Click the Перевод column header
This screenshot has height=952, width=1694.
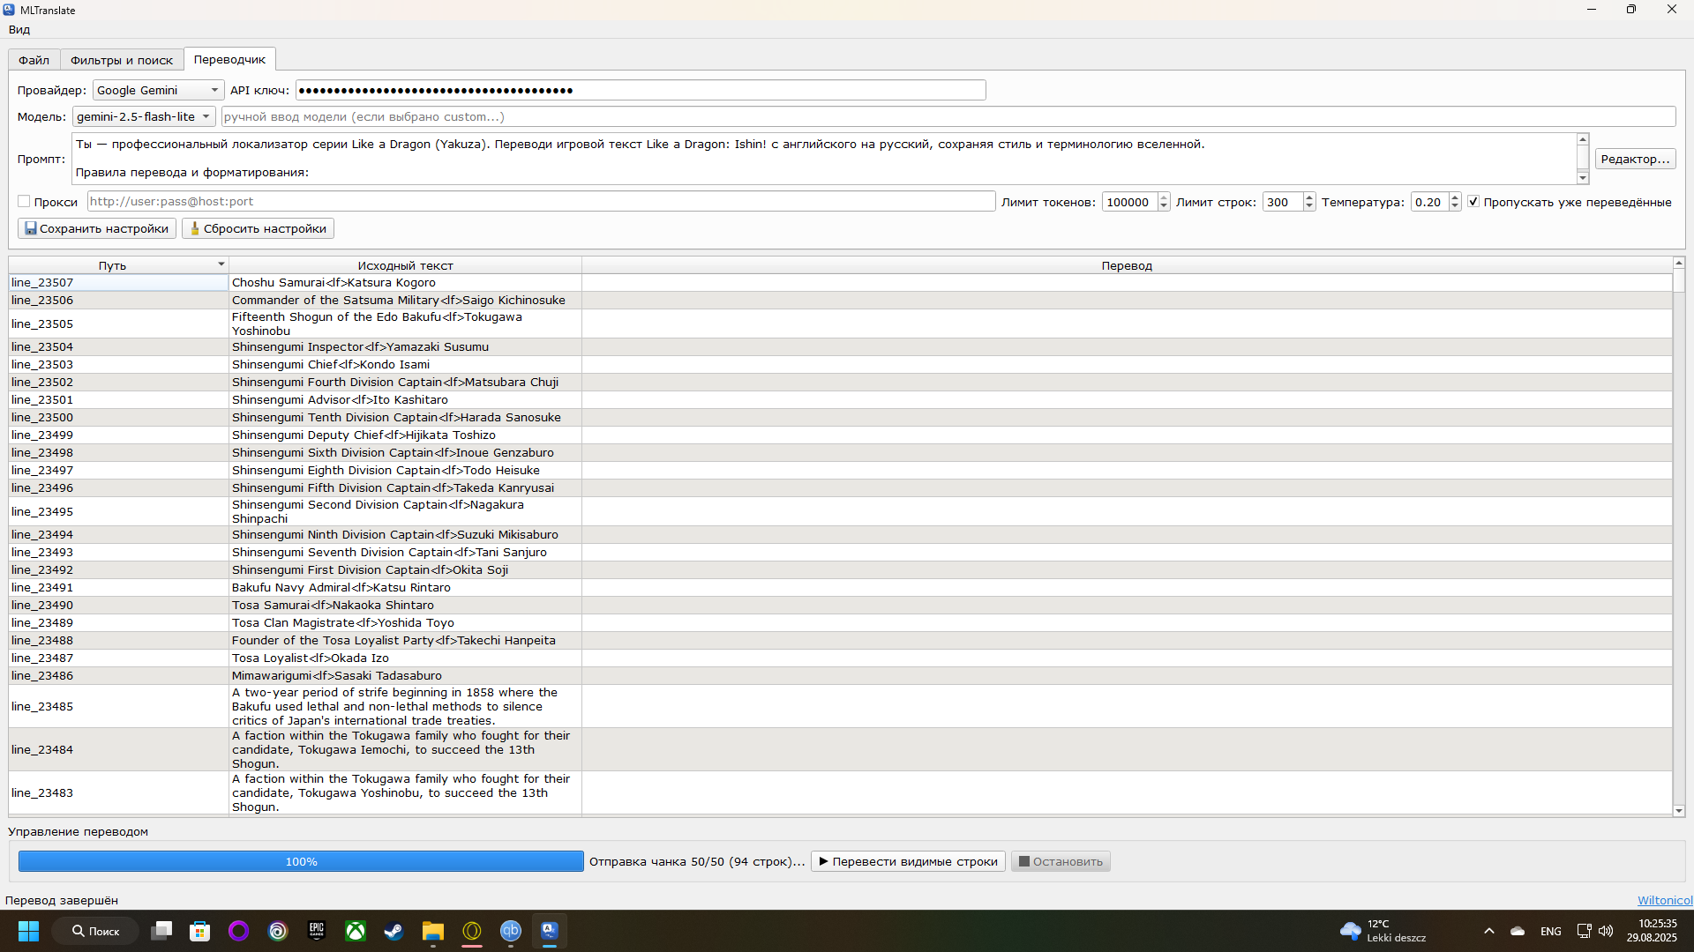[x=1127, y=265]
